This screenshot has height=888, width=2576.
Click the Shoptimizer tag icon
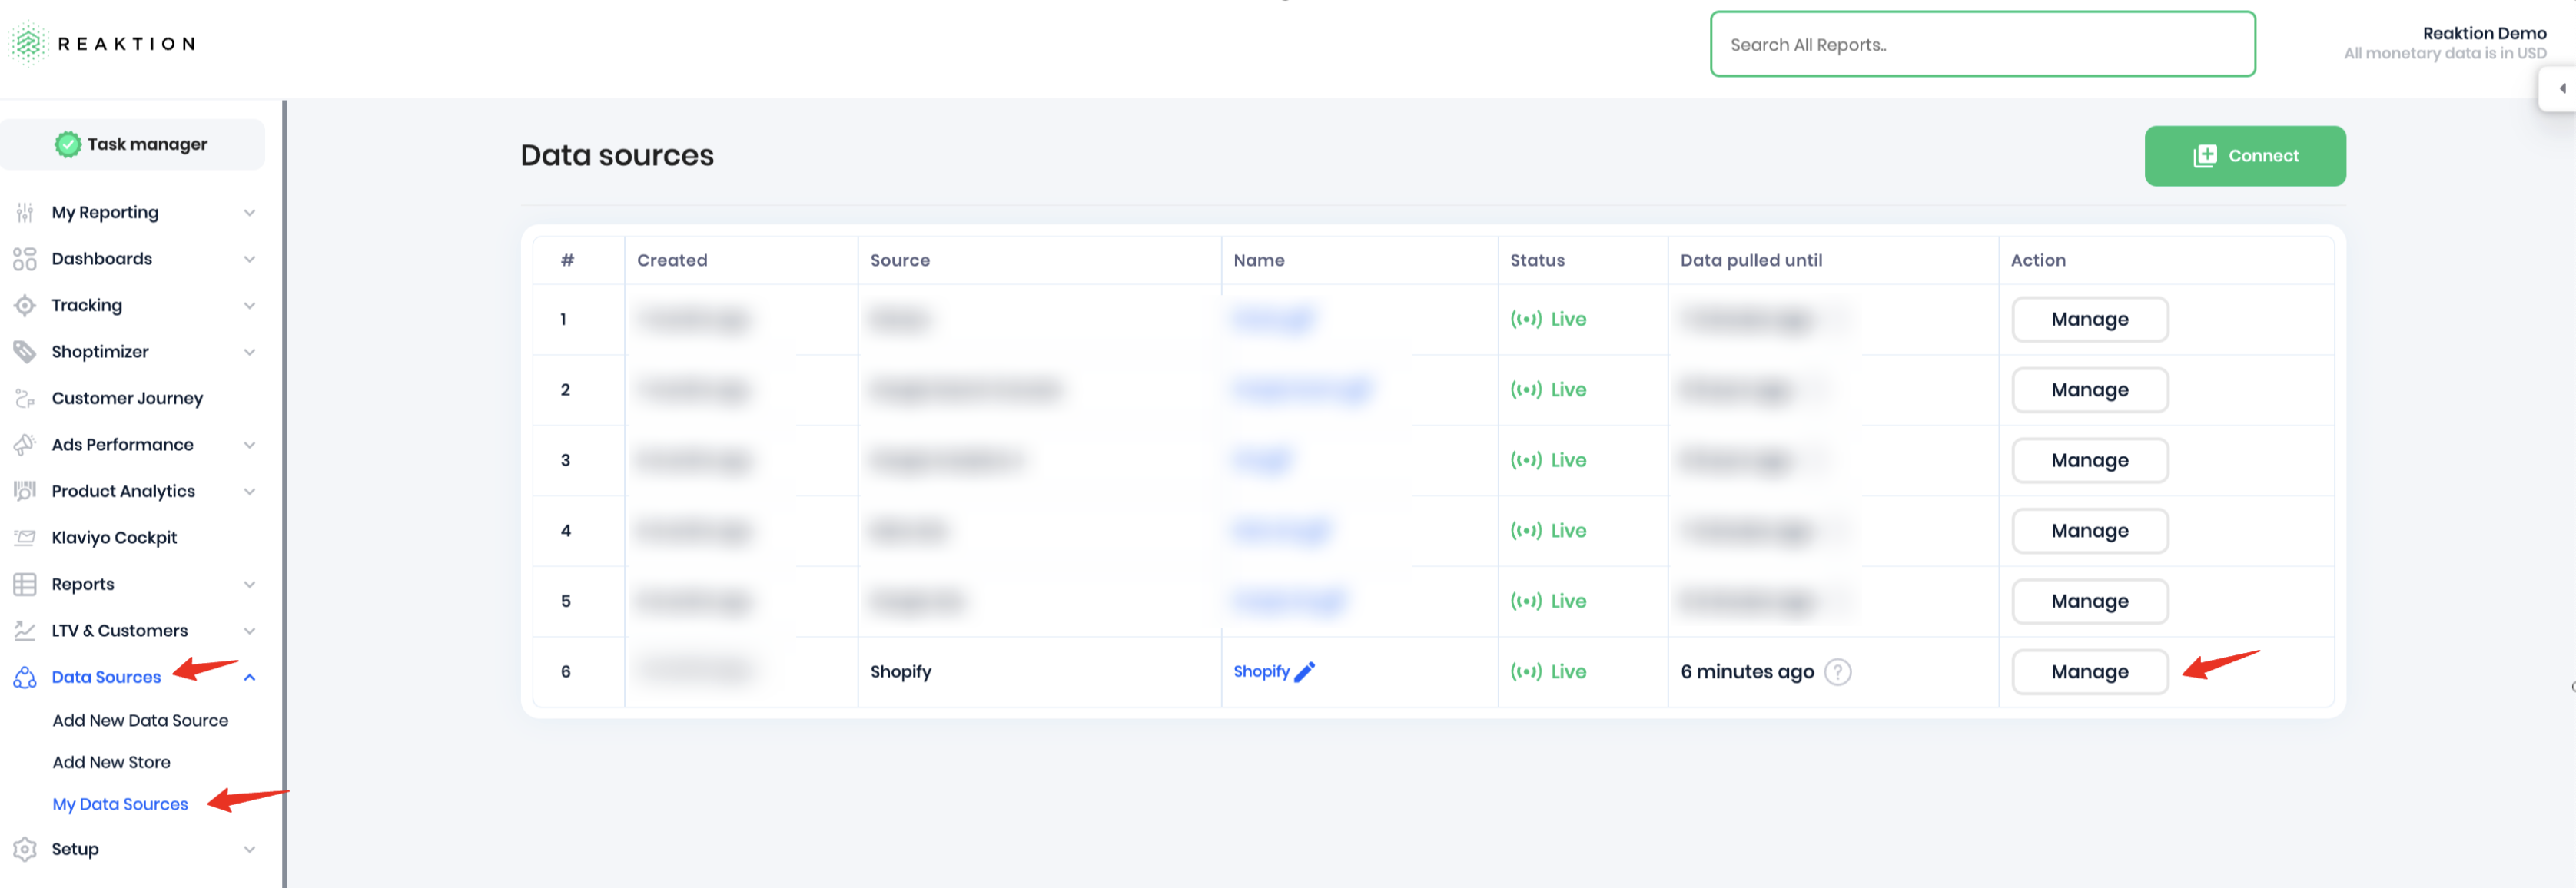click(x=25, y=352)
